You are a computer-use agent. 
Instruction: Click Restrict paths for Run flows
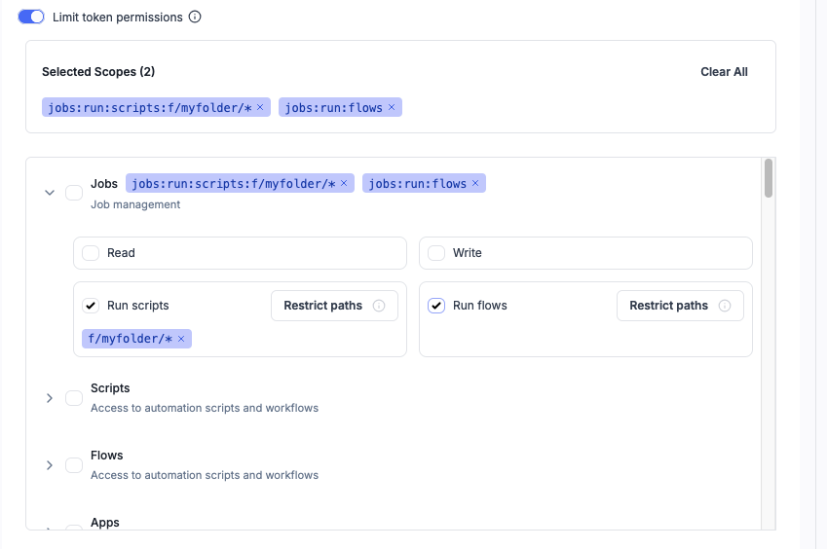(x=668, y=306)
